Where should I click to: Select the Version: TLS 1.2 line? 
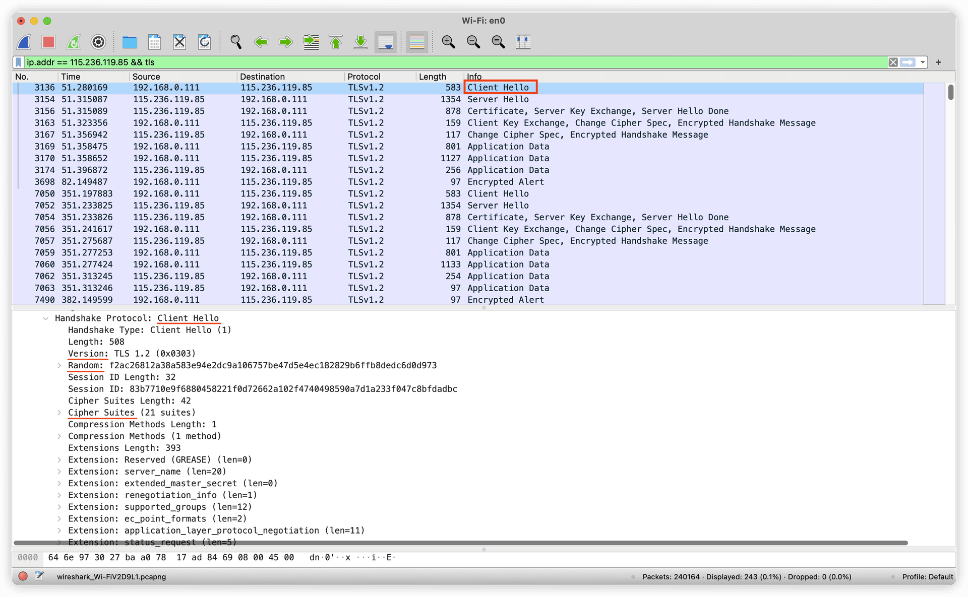point(132,354)
